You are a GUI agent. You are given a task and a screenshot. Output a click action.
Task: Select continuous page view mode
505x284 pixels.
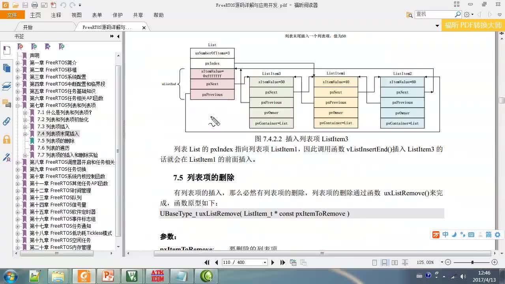click(384, 262)
